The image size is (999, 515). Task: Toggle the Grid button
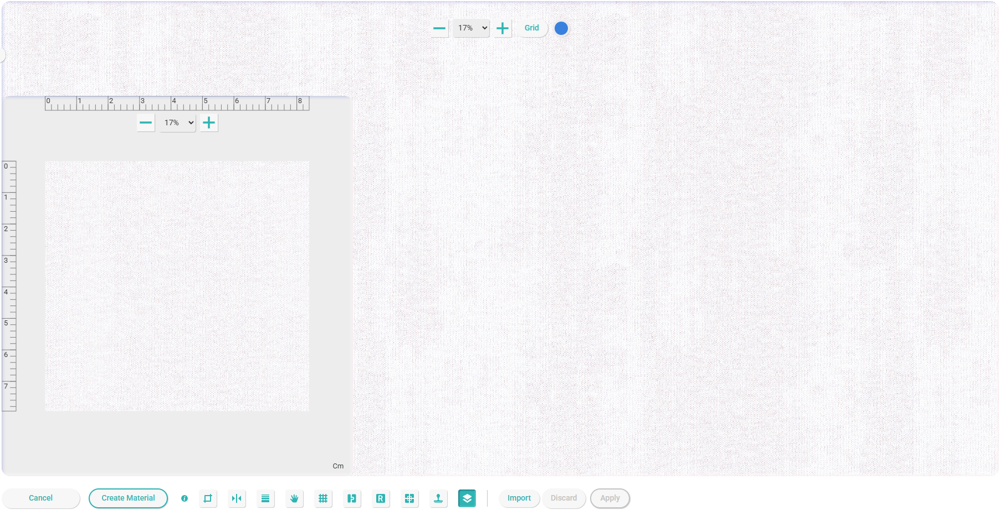[x=531, y=28]
